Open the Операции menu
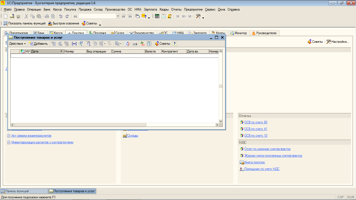356x200 pixels. click(34, 9)
